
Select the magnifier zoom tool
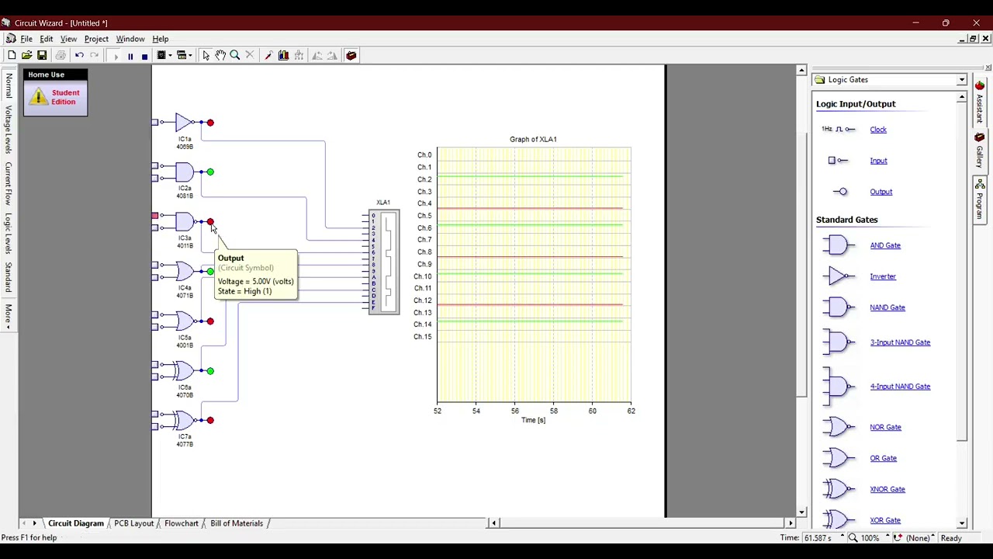click(x=234, y=55)
